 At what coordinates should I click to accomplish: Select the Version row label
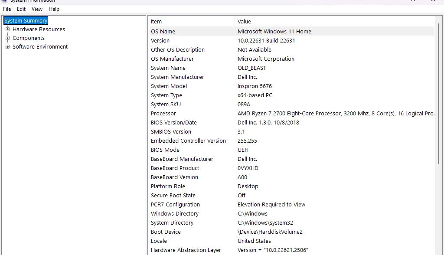point(160,40)
